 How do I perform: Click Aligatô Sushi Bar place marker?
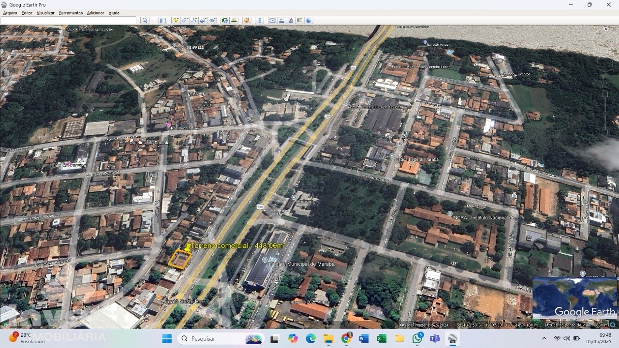[x=159, y=296]
